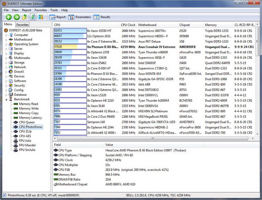Run the Memory Write benchmark
Viewport: 262px width, 200px height.
pos(29,108)
